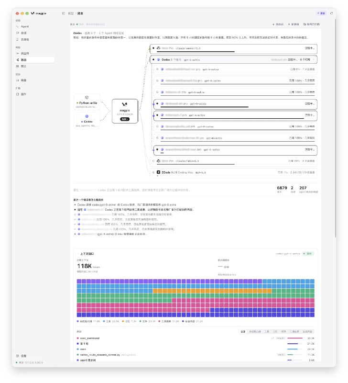Click the rightmost account toolbar button above card
The height and width of the screenshot is (383, 348).
311,24
